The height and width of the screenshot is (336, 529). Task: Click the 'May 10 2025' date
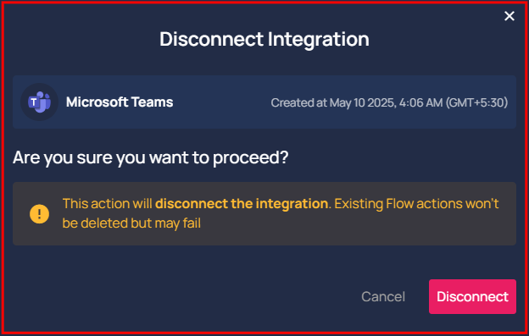[x=363, y=102]
